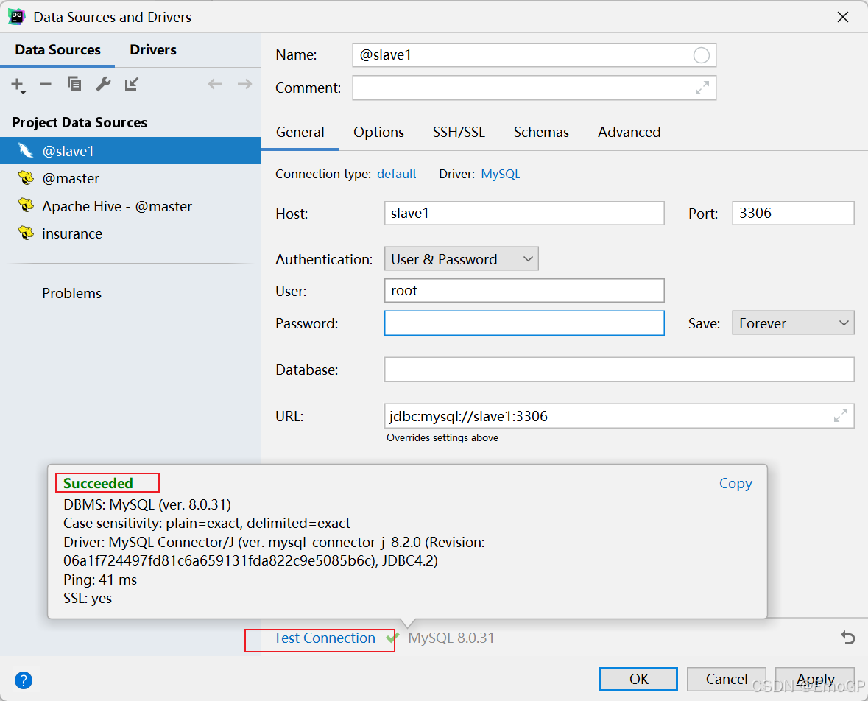Duplicate the data source via the copy icon
The height and width of the screenshot is (701, 868).
point(74,84)
